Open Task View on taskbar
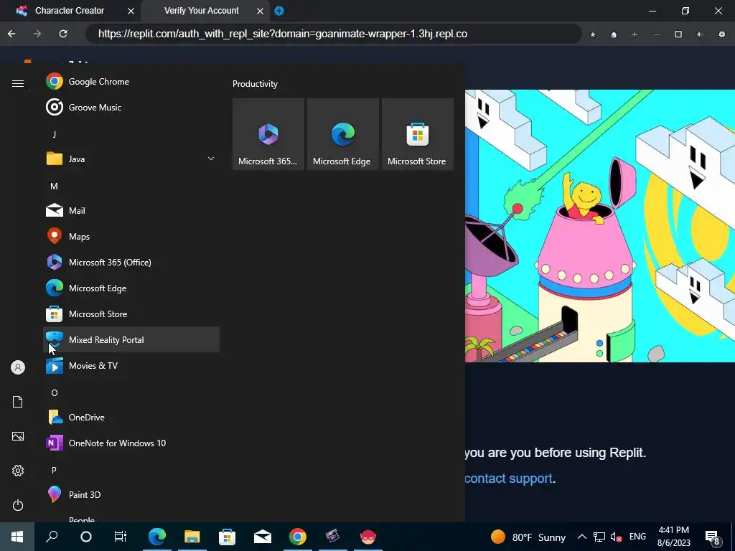Screen dimensions: 735x551 (121, 537)
